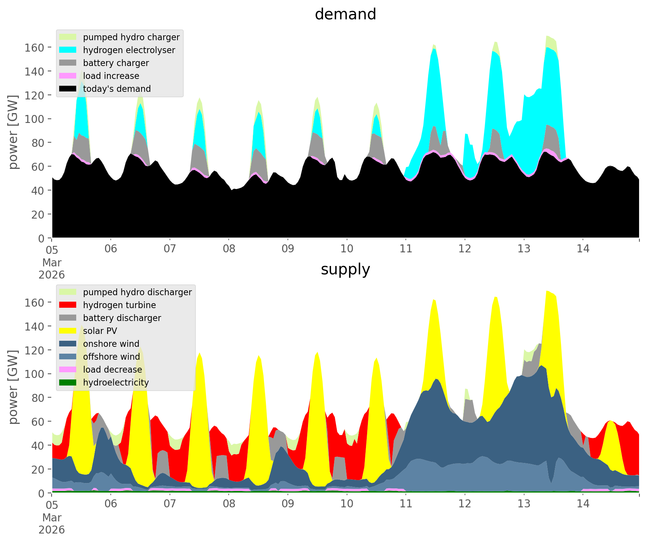Screen dimensions: 647x543
Task: Click the pumped hydro charger legend swatch
Action: (x=68, y=37)
